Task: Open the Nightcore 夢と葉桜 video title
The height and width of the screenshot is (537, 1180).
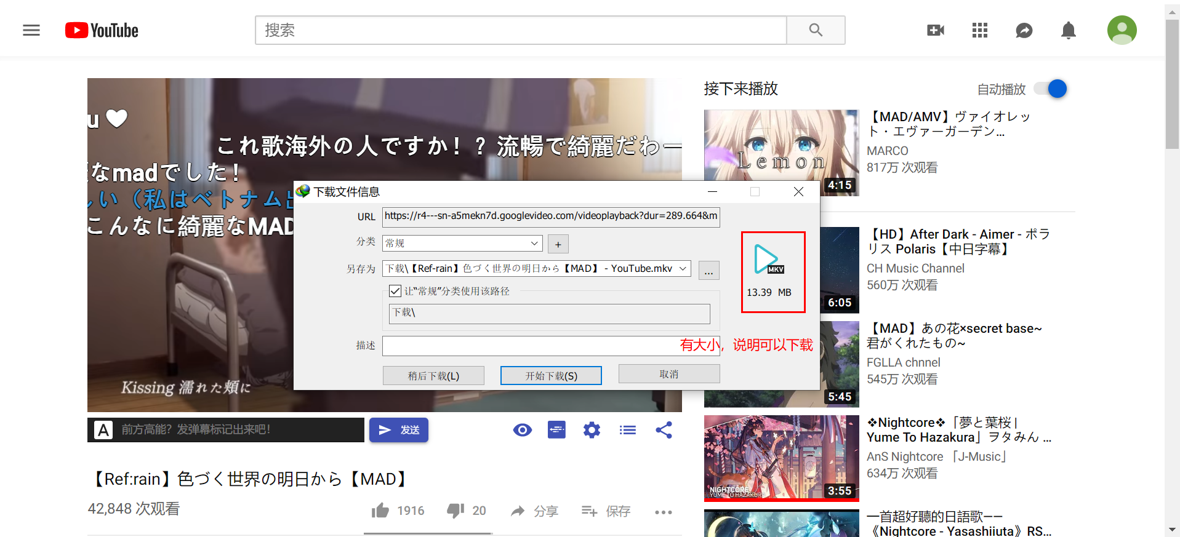Action: point(959,430)
